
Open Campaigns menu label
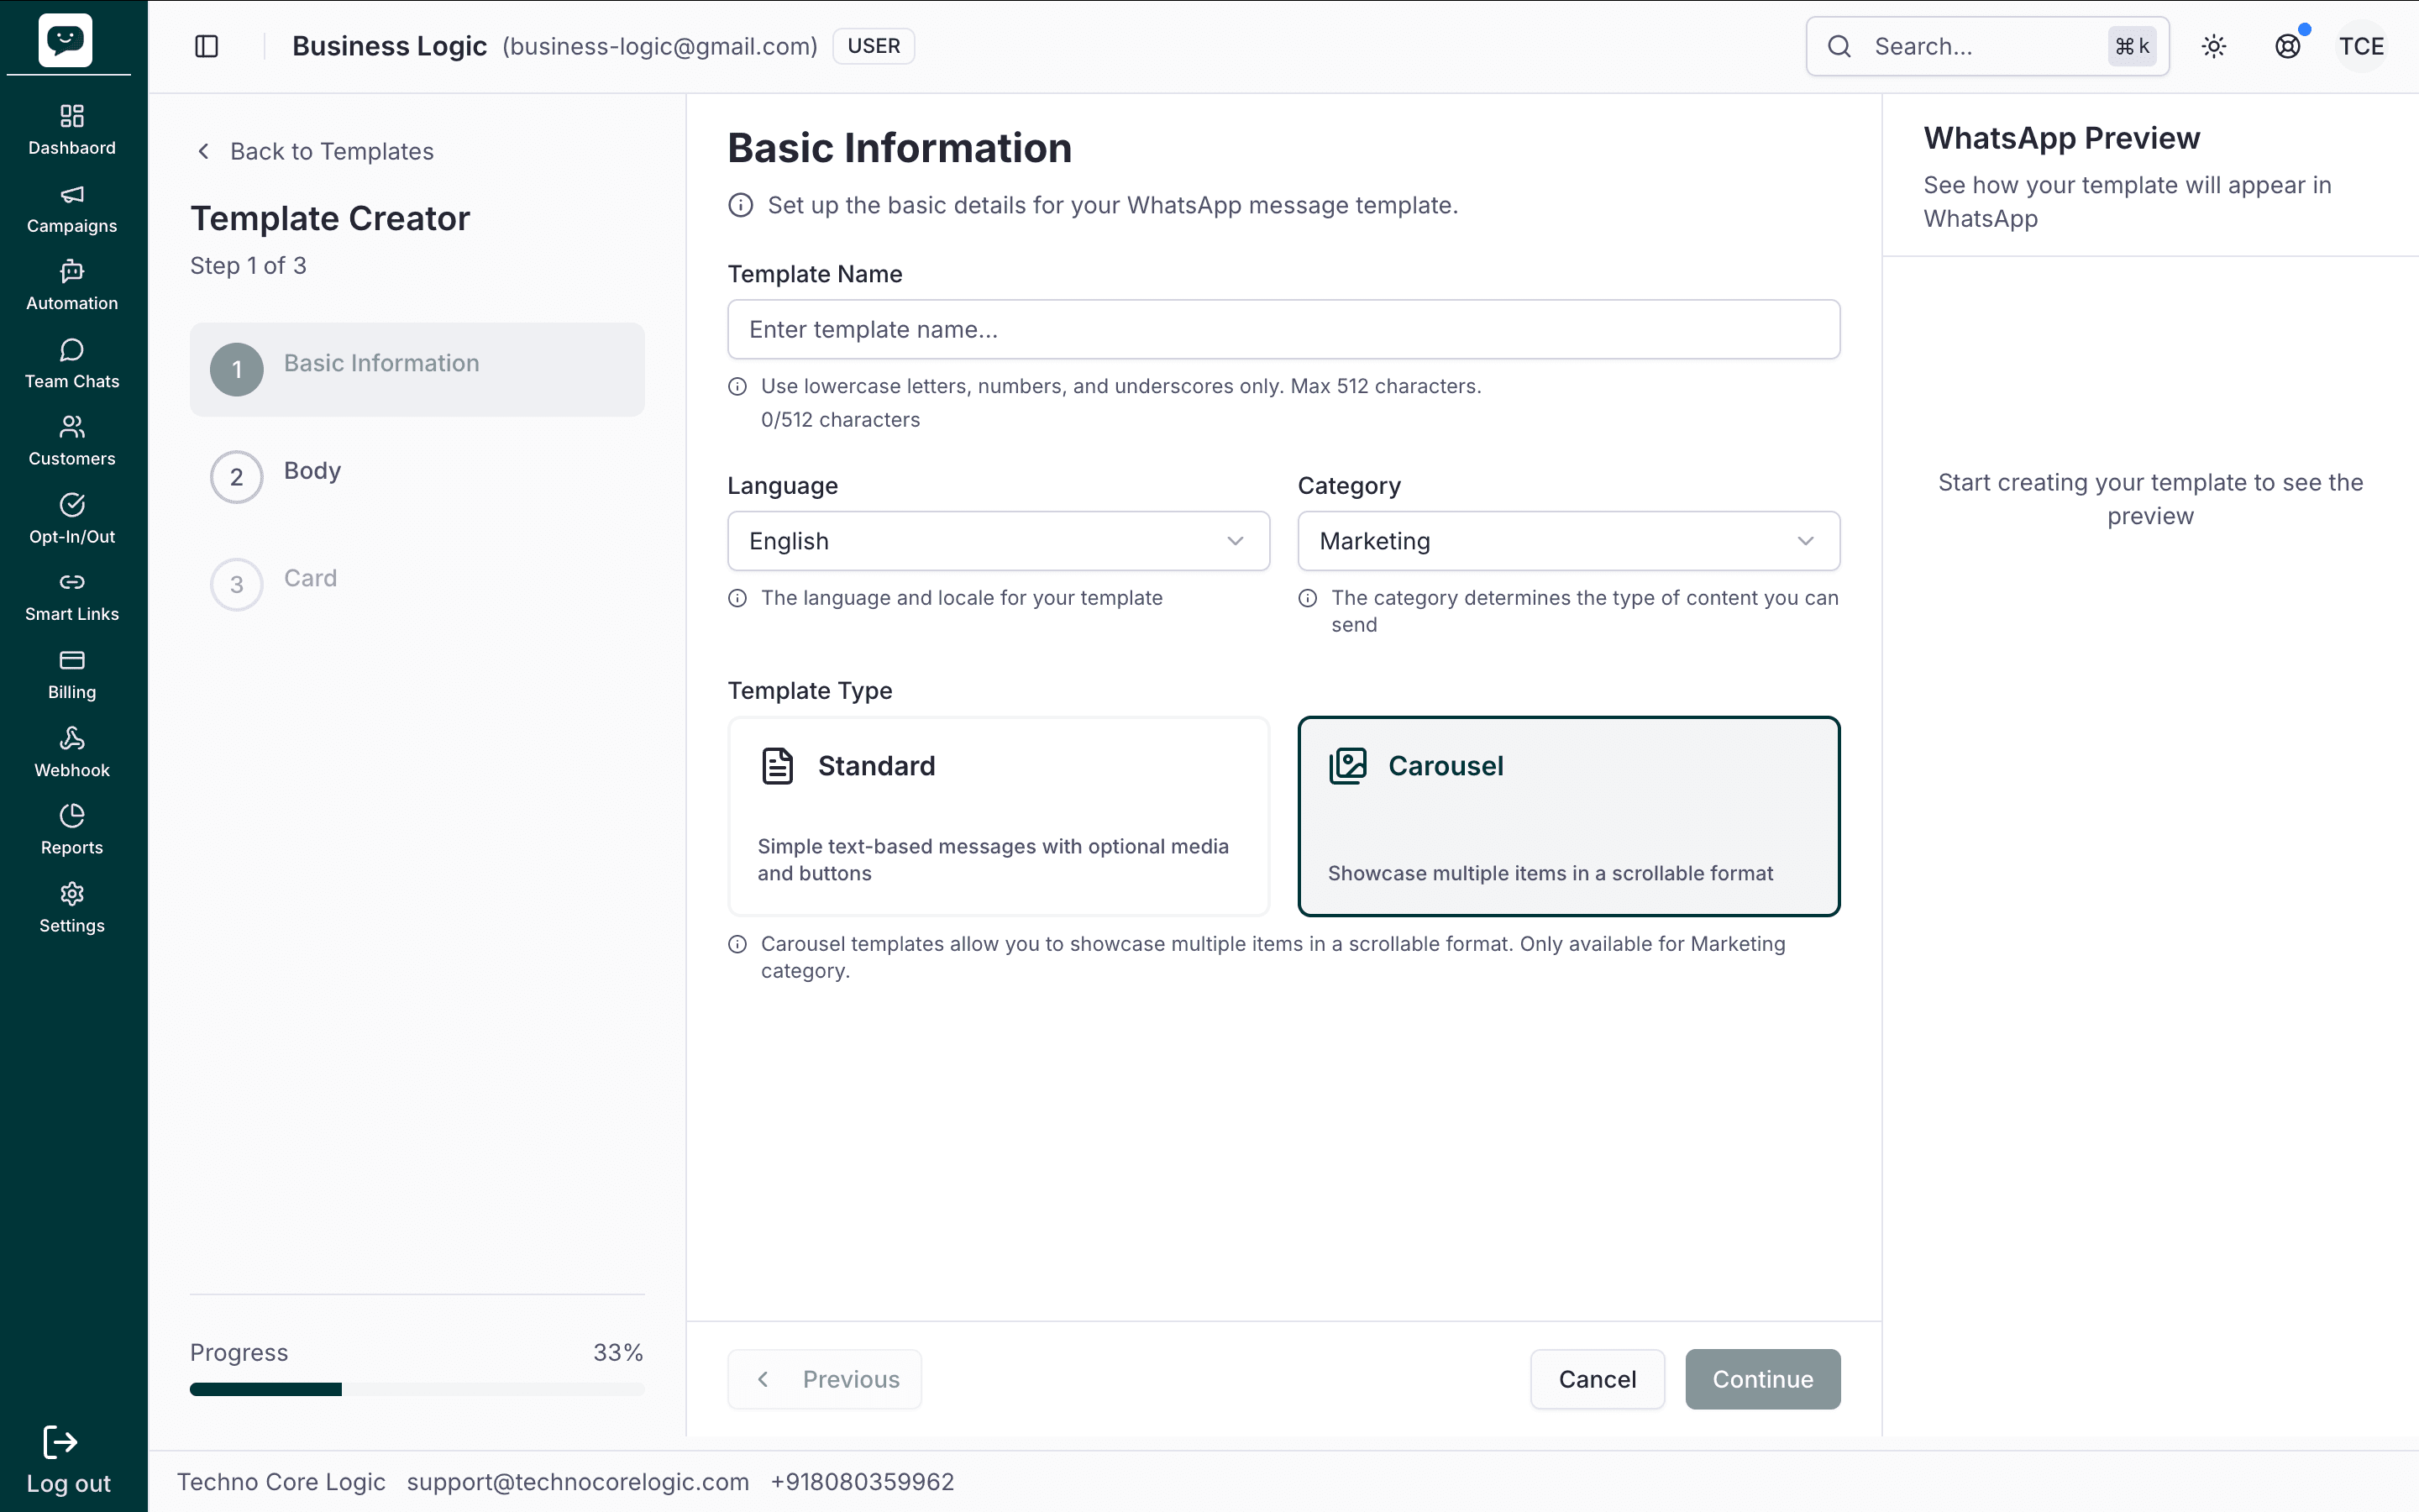pos(72,226)
